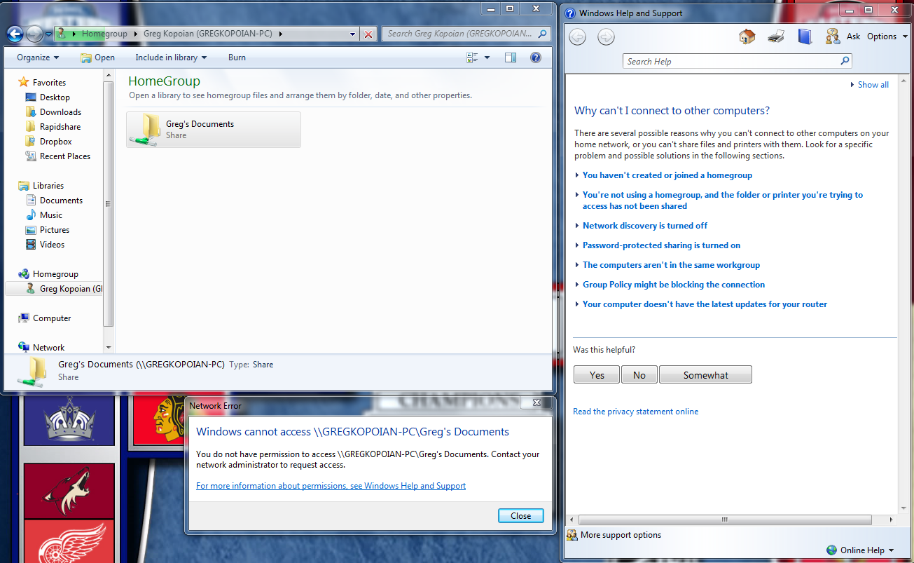Click Burn in Explorer toolbar
This screenshot has height=563, width=914.
tap(237, 57)
